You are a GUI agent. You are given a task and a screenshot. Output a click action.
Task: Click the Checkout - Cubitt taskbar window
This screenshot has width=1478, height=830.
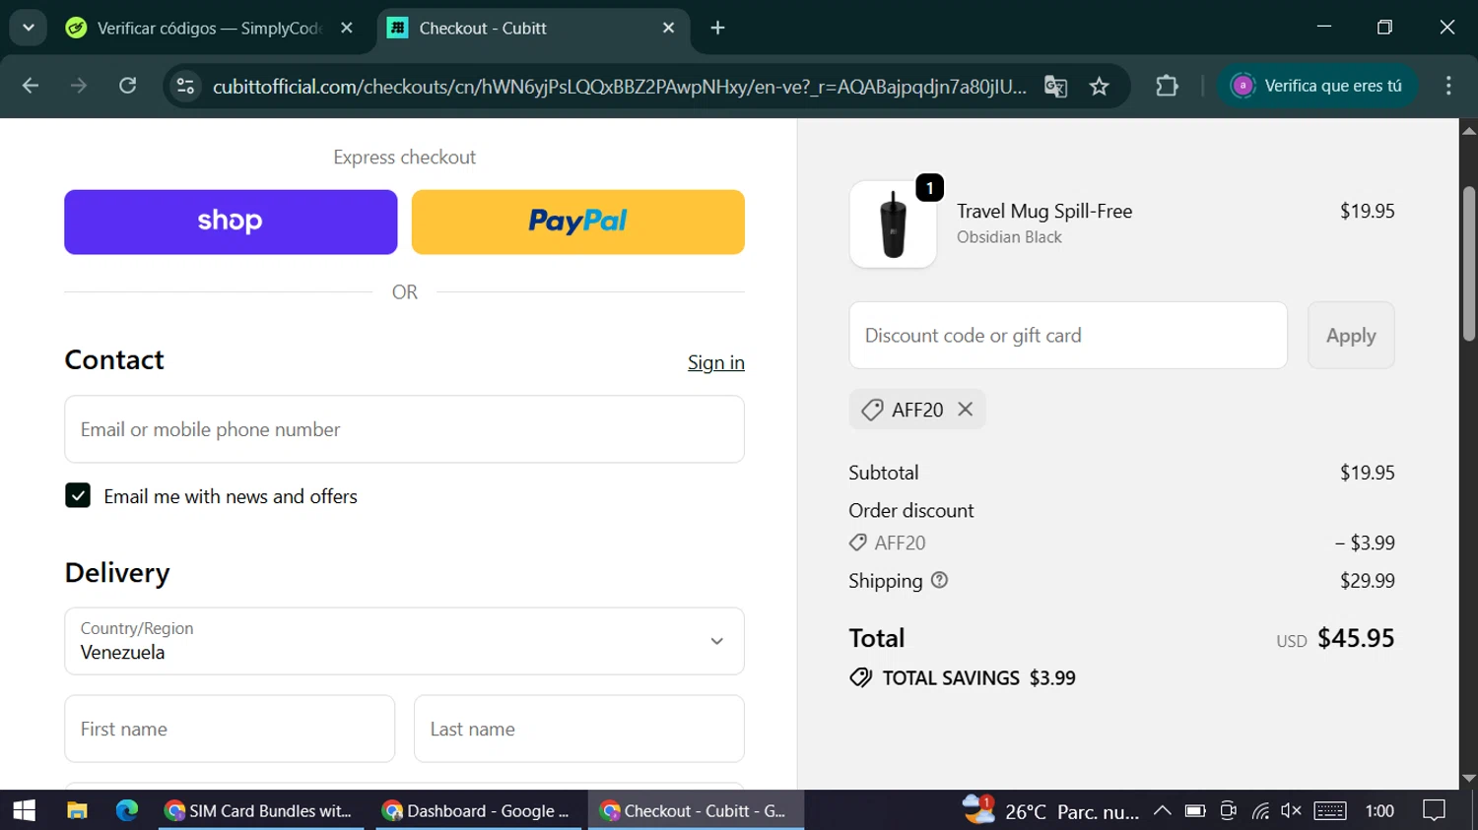[x=696, y=810]
